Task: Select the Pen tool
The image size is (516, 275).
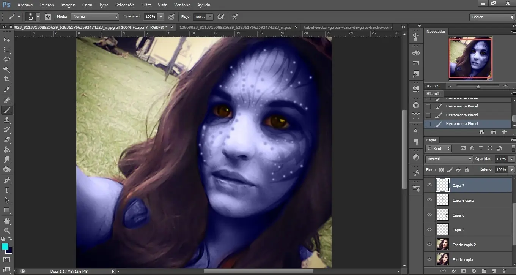Action: click(7, 180)
